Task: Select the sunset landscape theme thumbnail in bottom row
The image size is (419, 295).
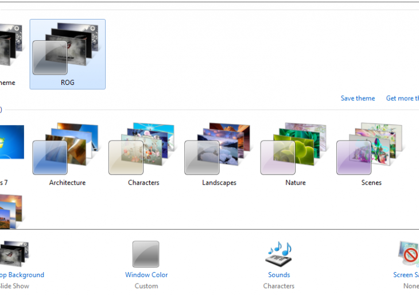Action: (x=11, y=212)
